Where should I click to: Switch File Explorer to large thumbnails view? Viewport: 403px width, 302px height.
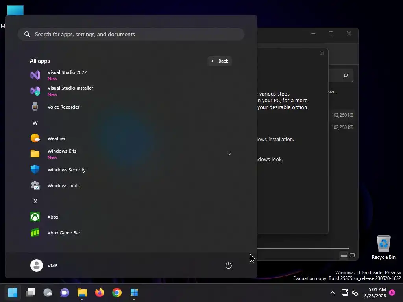[352, 256]
